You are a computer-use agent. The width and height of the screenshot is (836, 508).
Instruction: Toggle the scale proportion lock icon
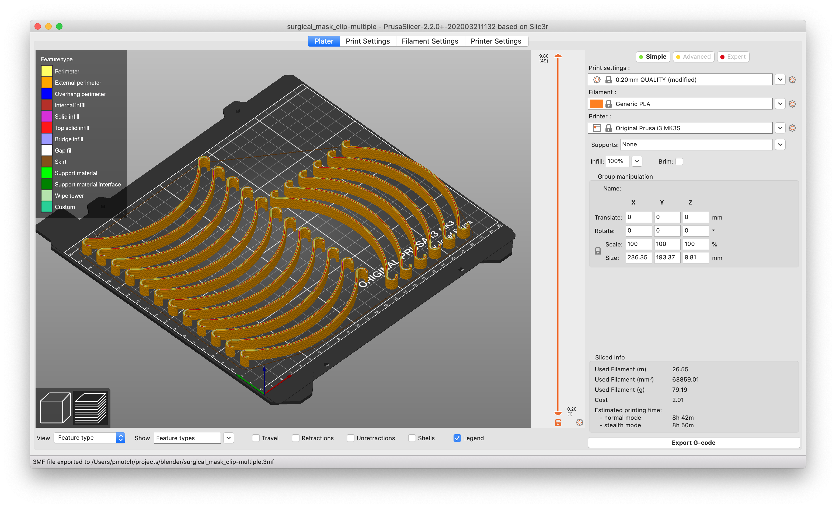[598, 251]
